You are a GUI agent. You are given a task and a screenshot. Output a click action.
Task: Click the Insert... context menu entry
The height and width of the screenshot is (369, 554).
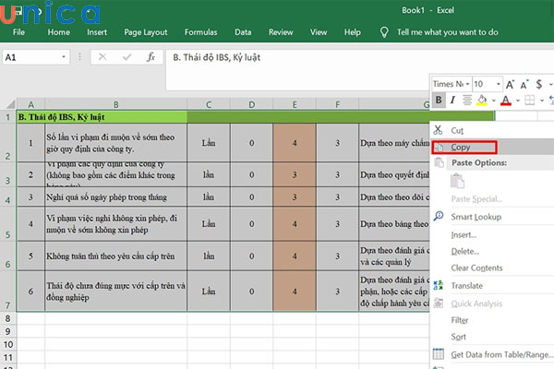tap(464, 234)
